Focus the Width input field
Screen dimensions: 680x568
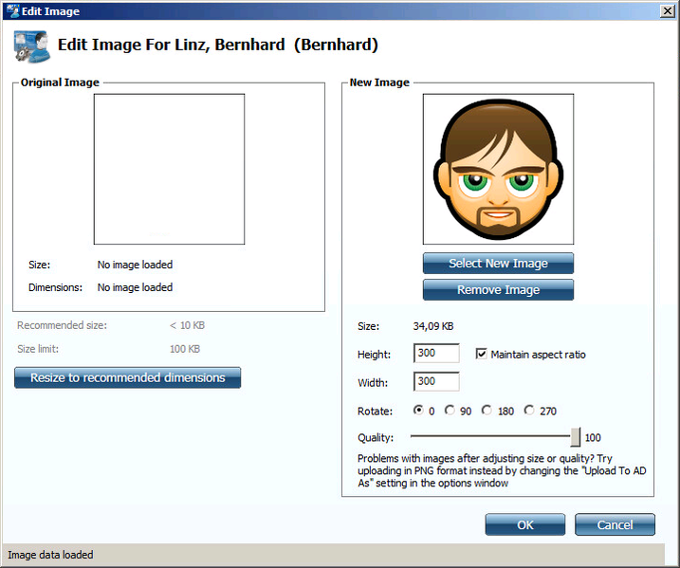[436, 382]
